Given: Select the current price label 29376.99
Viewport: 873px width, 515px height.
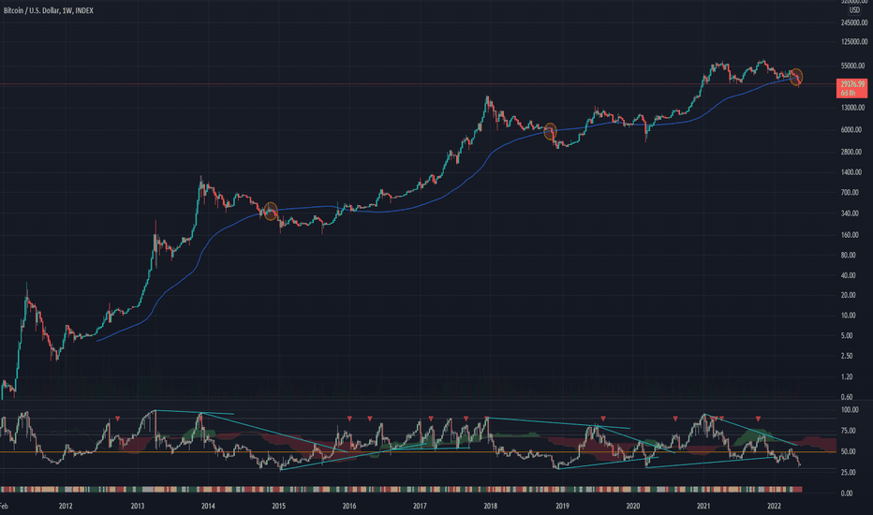Looking at the screenshot, I should click(x=851, y=84).
